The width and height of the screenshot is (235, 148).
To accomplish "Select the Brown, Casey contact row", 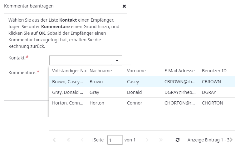I will click(x=67, y=82).
